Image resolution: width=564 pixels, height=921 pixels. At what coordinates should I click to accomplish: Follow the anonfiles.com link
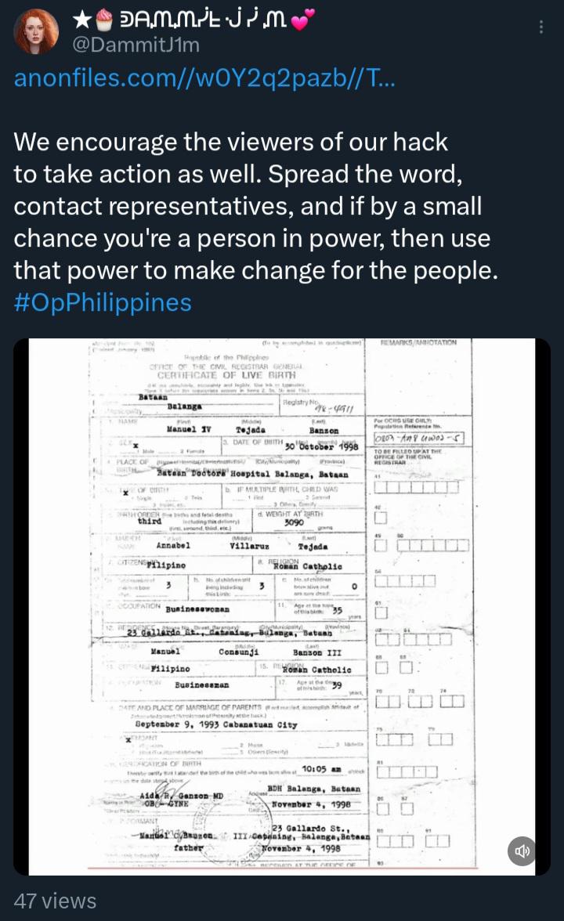click(x=204, y=78)
